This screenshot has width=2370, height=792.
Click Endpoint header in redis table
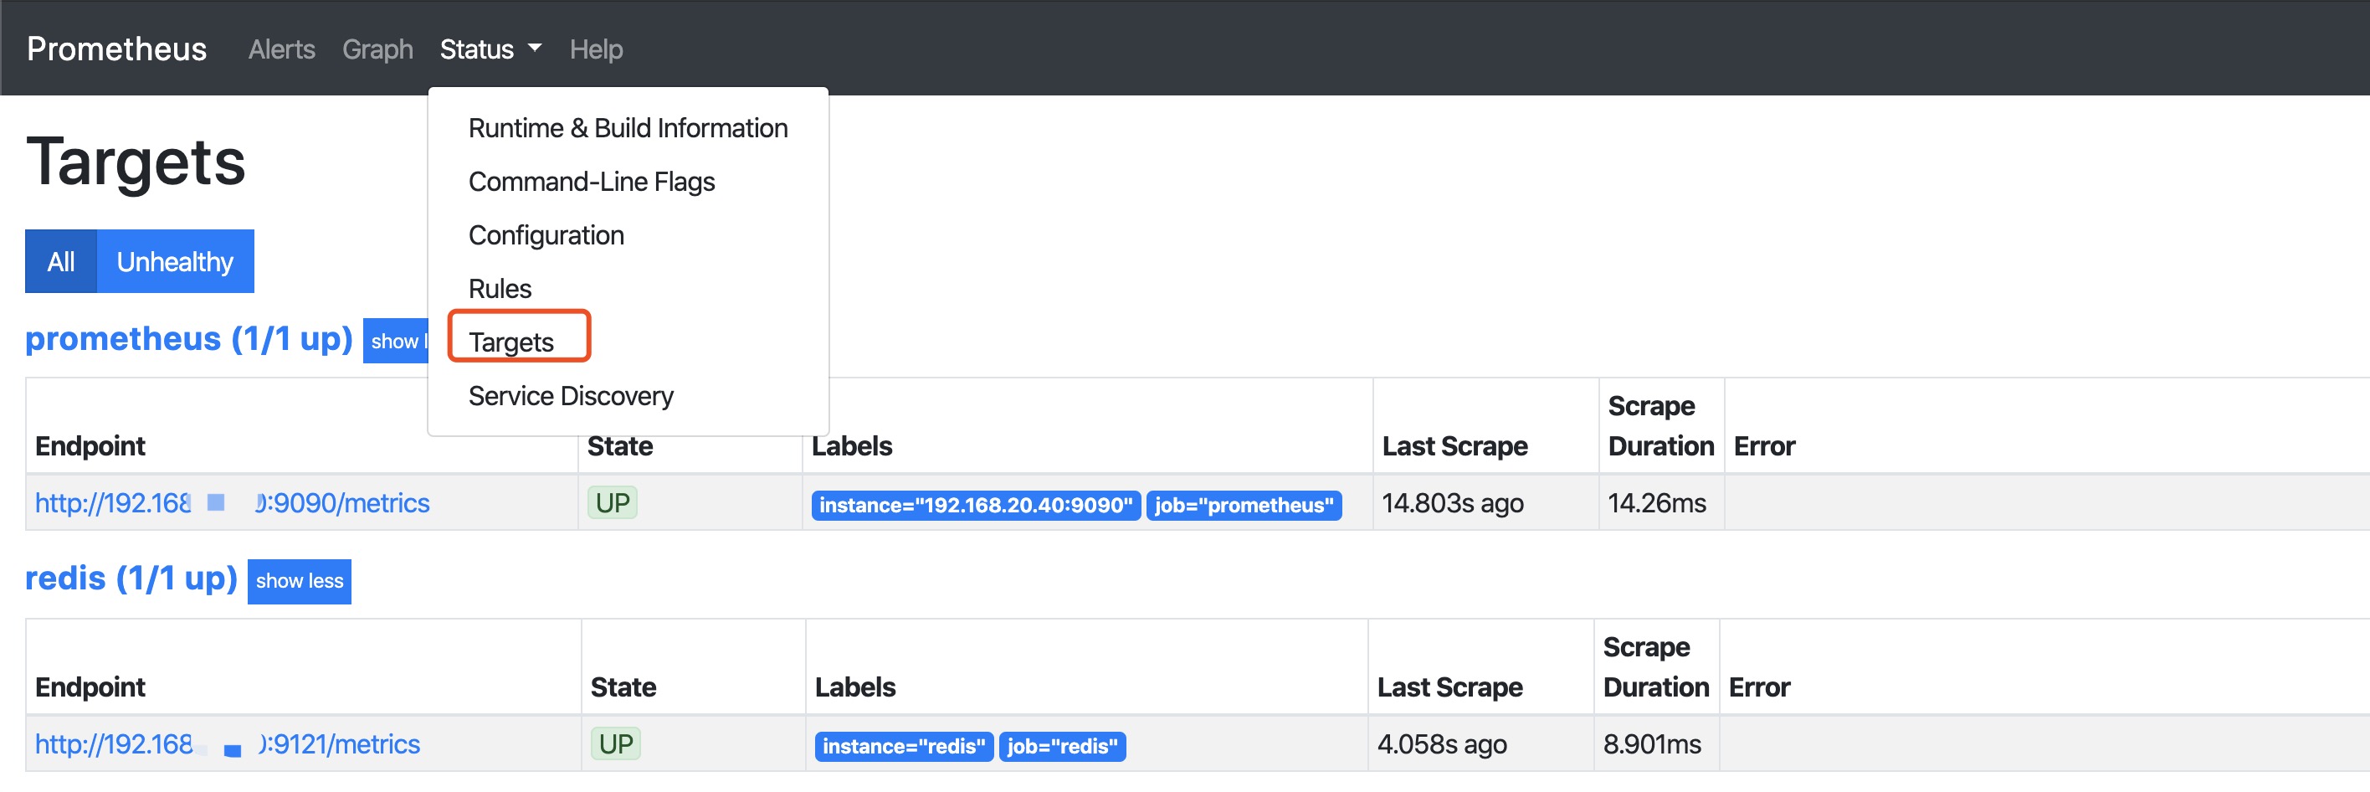[x=90, y=688]
